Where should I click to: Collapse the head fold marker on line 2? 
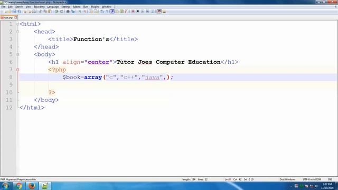click(x=17, y=32)
